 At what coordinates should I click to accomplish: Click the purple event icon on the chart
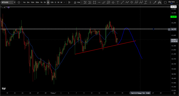tap(9, 7)
